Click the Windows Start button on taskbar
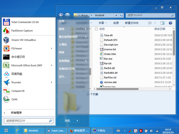Viewport: 179px width, 134px height. tap(6, 131)
